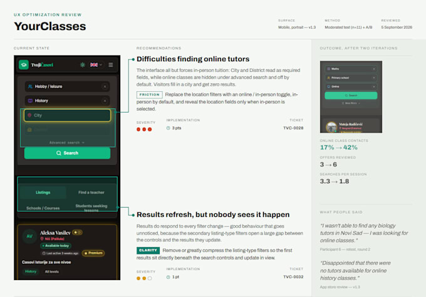The height and width of the screenshot is (297, 426).
Task: Click the TvojiCasovi graduation cap logo
Action: (24, 64)
